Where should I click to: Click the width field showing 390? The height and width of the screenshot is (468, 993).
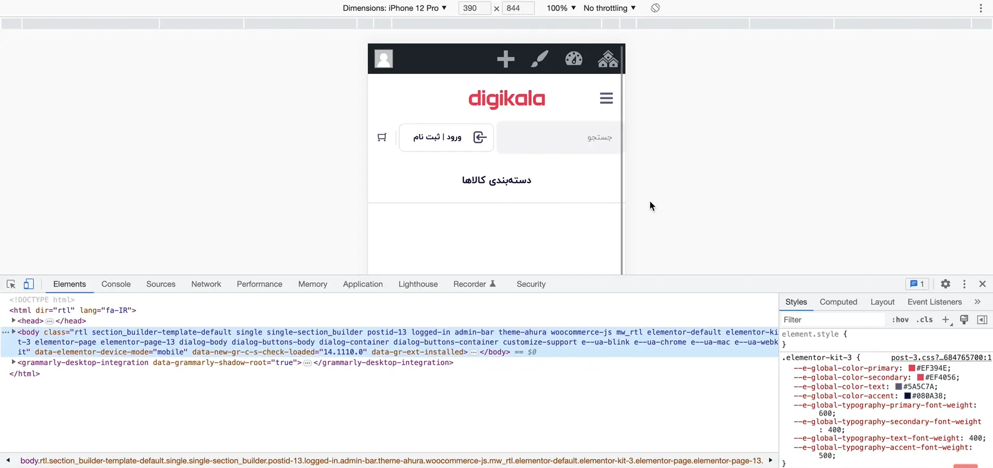[x=474, y=8]
